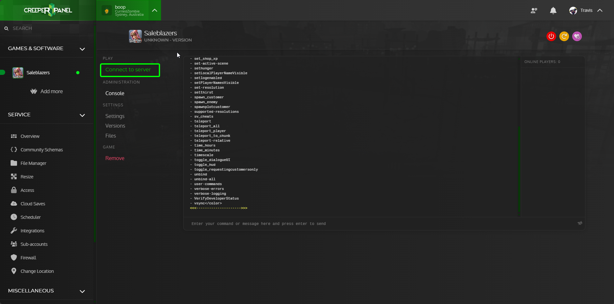Click the Overview grid icon
Viewport: 614px width, 304px height.
[x=14, y=136]
